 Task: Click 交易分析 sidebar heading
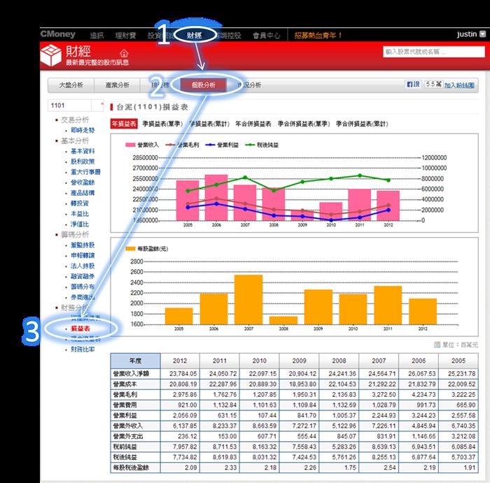(75, 120)
